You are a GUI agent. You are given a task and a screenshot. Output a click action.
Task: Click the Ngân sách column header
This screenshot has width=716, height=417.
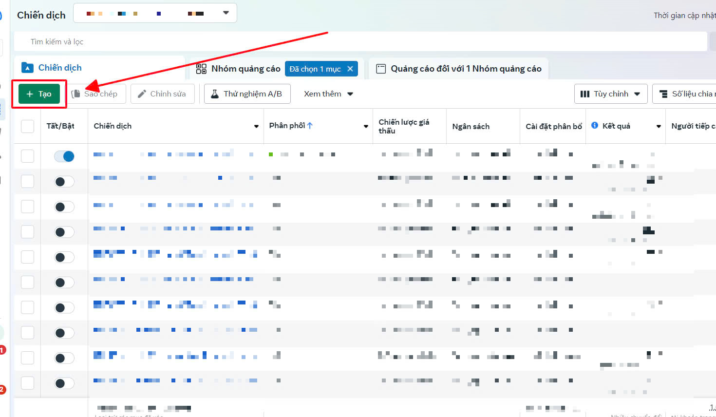click(x=471, y=127)
